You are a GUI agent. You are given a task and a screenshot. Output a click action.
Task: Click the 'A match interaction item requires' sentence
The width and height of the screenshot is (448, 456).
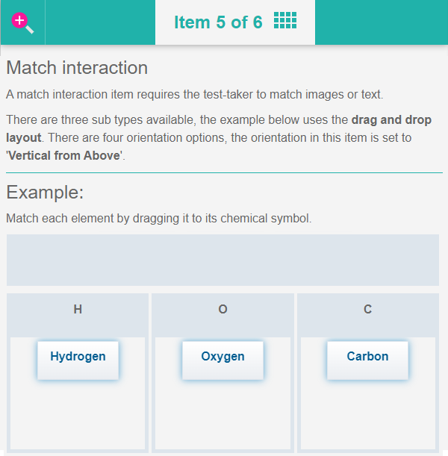[194, 95]
